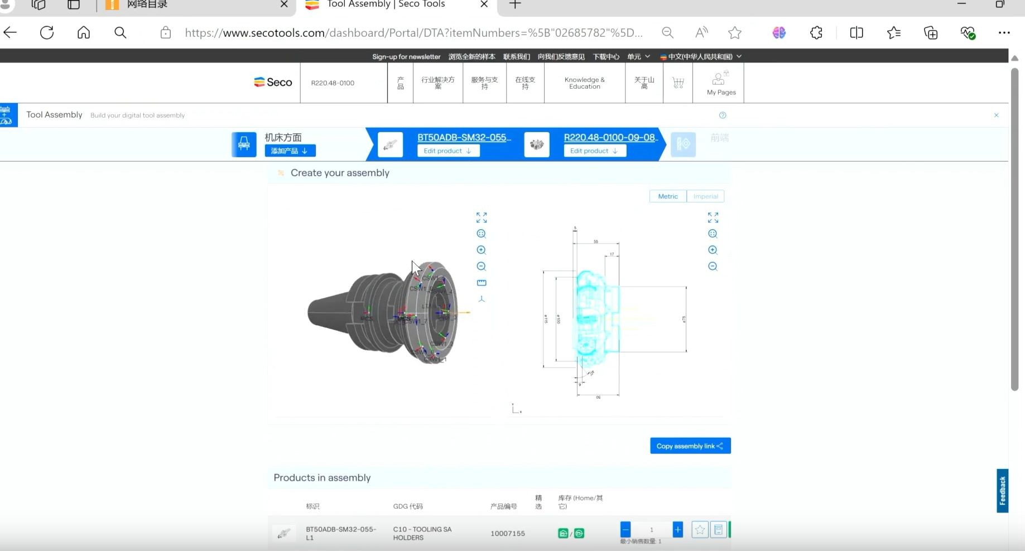Zoom out on the 3D model
The image size is (1025, 551).
pos(482,267)
